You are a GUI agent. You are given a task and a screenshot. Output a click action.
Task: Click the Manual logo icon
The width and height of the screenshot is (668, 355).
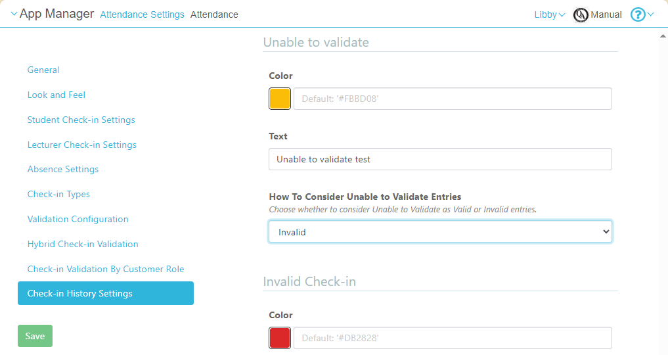(x=581, y=14)
